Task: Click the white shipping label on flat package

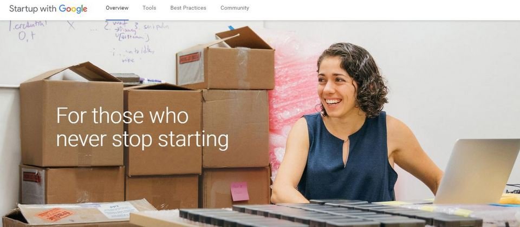Action: (x=118, y=210)
